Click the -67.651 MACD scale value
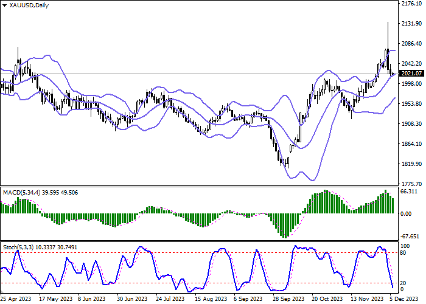Viewport: 426px width, 304px height. coord(410,237)
